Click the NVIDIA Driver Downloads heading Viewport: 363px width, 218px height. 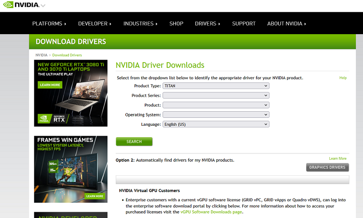[160, 65]
